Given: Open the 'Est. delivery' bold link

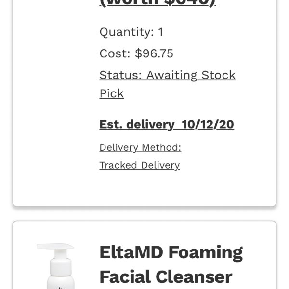Looking at the screenshot, I should click(137, 124).
